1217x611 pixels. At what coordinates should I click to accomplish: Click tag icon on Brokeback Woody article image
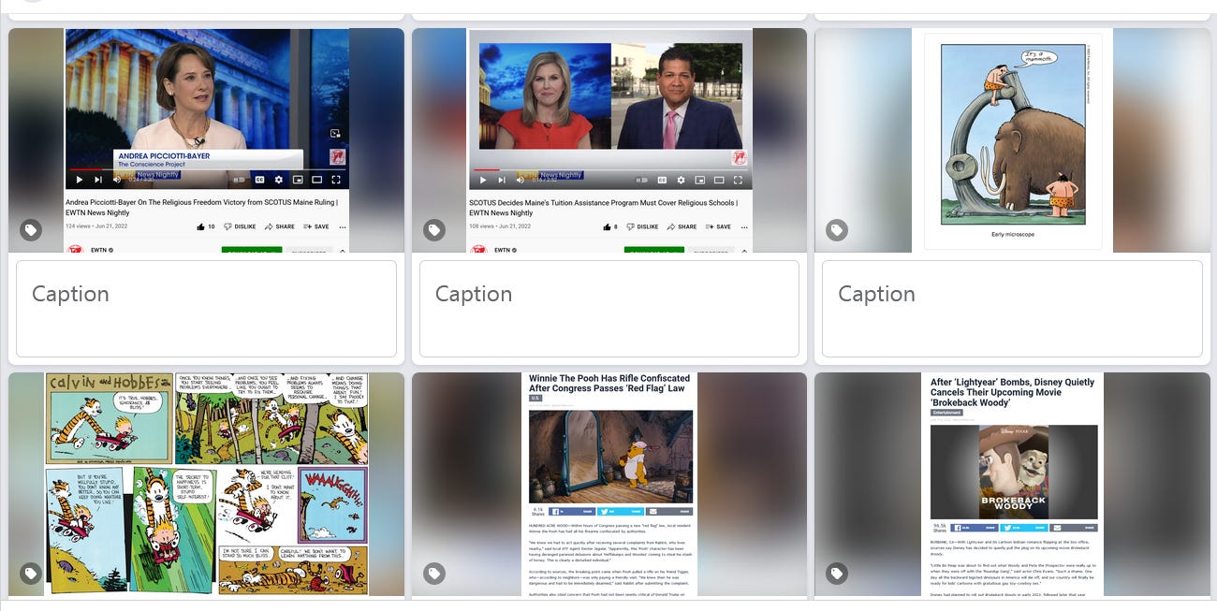click(x=837, y=574)
